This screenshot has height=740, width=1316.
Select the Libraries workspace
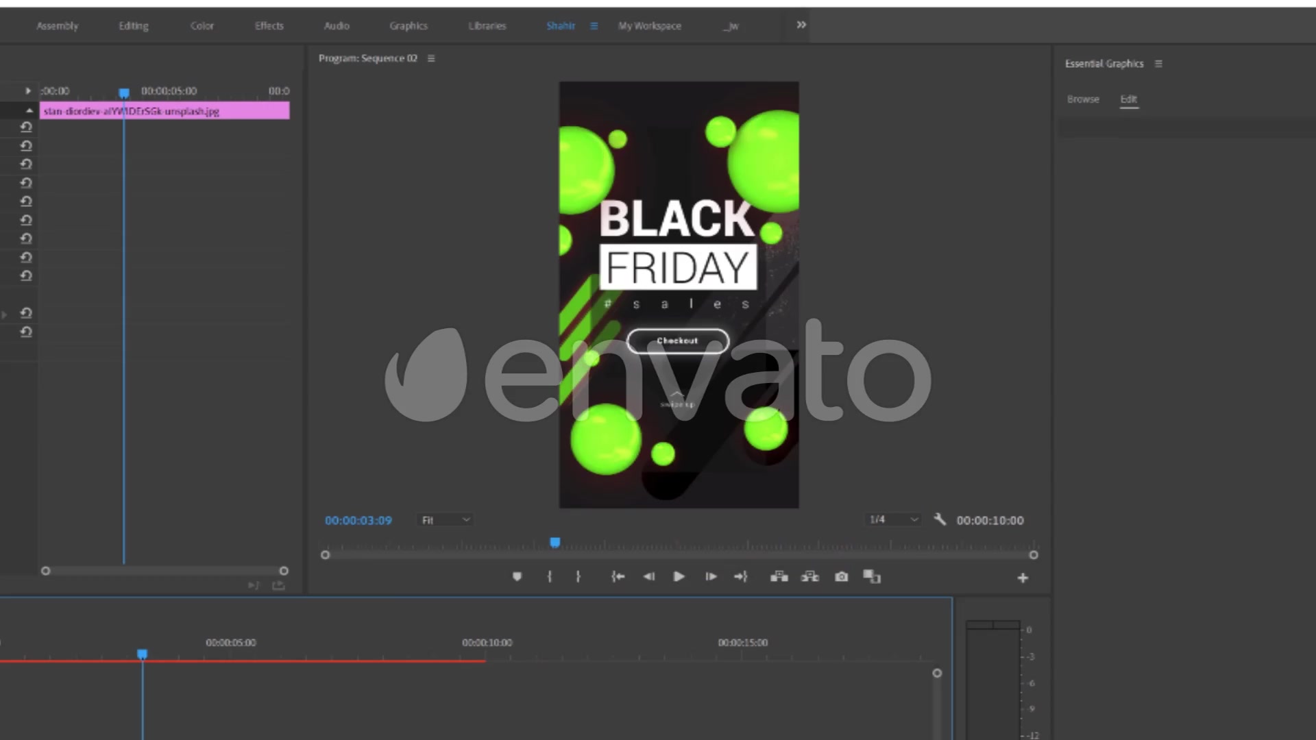(487, 26)
